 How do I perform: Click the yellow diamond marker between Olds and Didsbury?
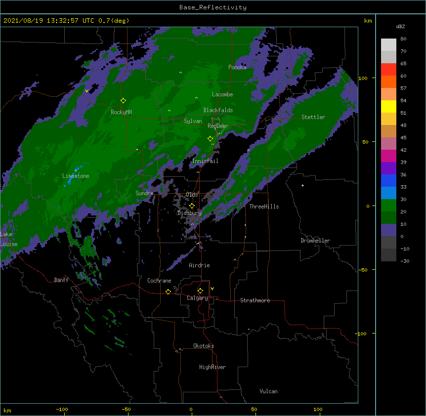[x=192, y=206]
